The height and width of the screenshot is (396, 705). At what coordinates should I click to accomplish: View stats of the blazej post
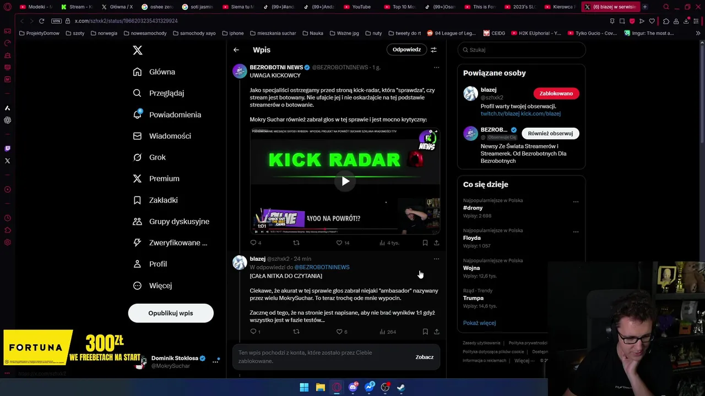(x=388, y=332)
